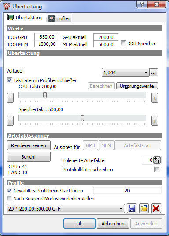
Task: Click the 'GPU : 41' temperature text
Action: click(x=18, y=167)
